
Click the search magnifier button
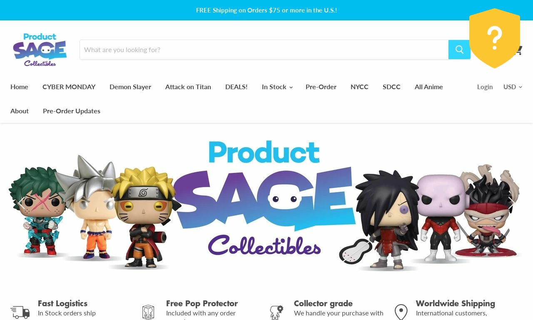point(459,50)
